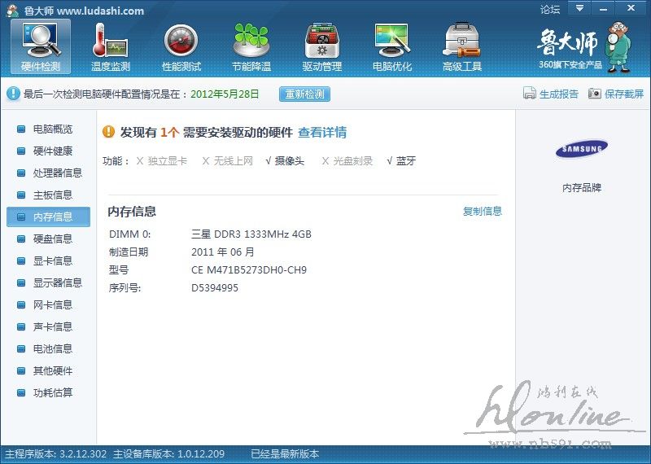Open the 硬件检测 hardware detection tool

click(41, 46)
